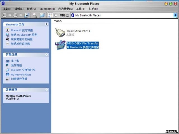Click the view or modify configuration icon
This screenshot has height=134, width=179.
pos(8,44)
